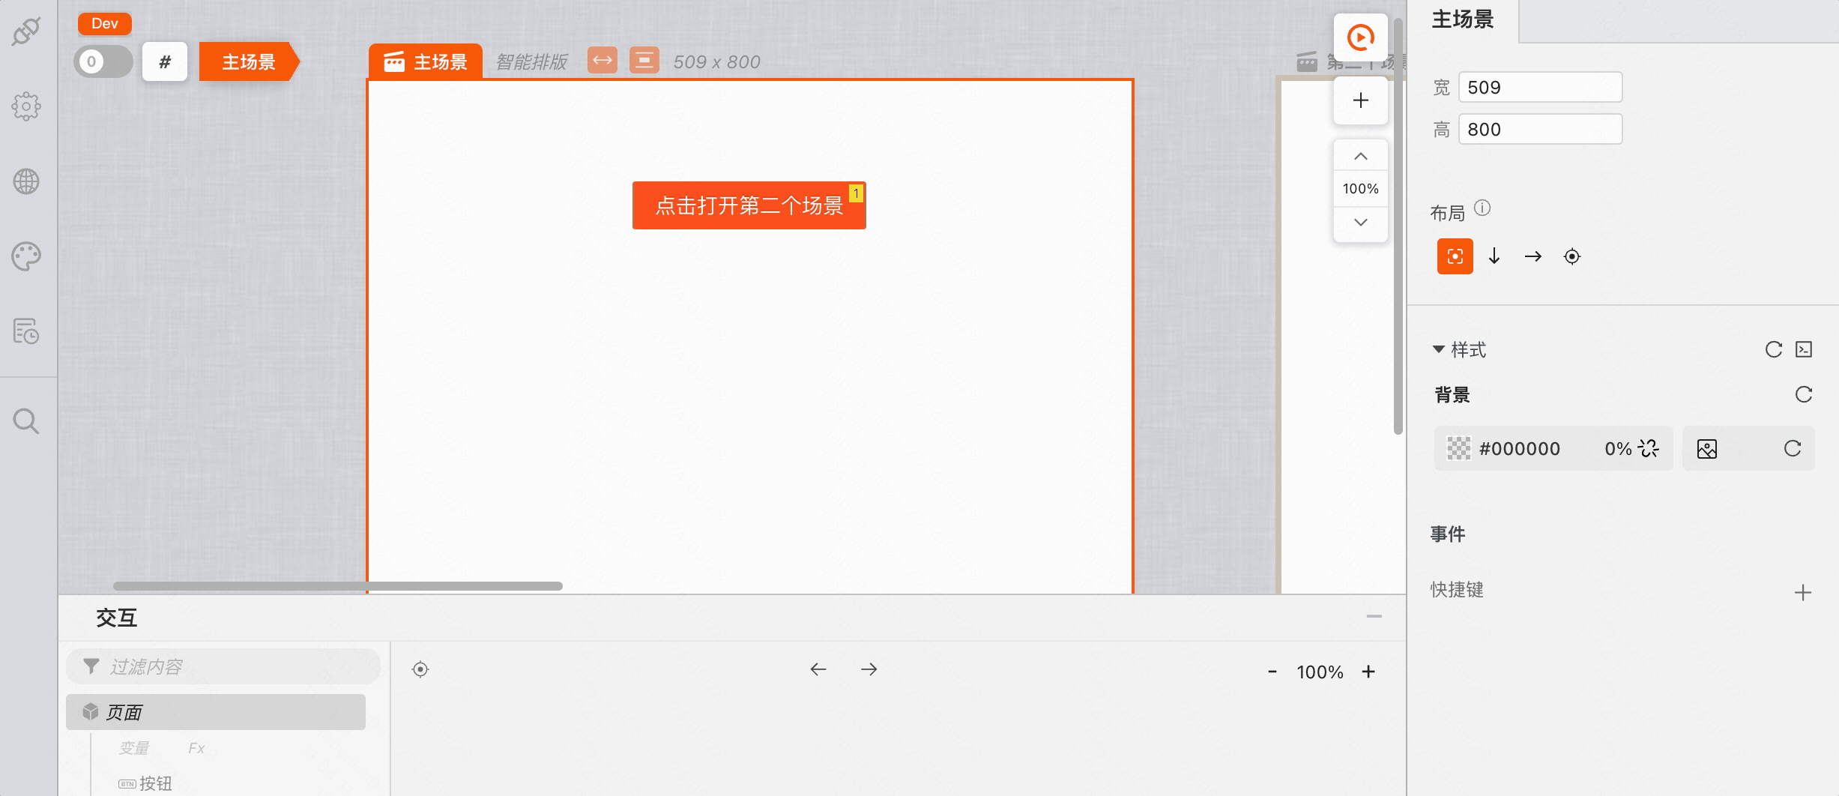This screenshot has width=1839, height=796.
Task: Add a shortcut via 快捷键 plus button
Action: [x=1802, y=591]
